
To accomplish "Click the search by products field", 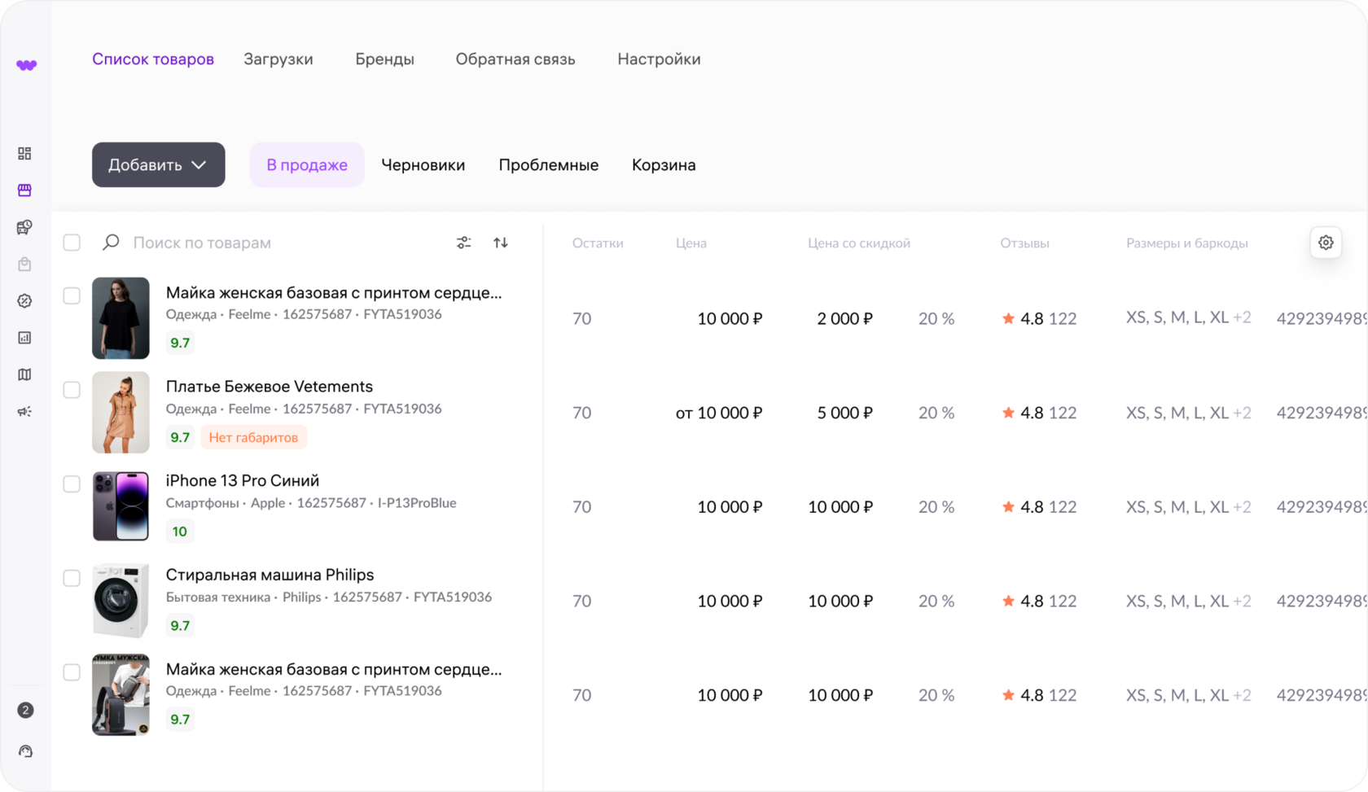I will click(277, 243).
